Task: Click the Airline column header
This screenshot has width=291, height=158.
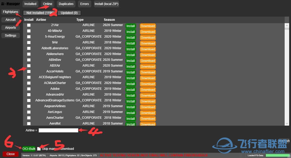Action: 41,19
